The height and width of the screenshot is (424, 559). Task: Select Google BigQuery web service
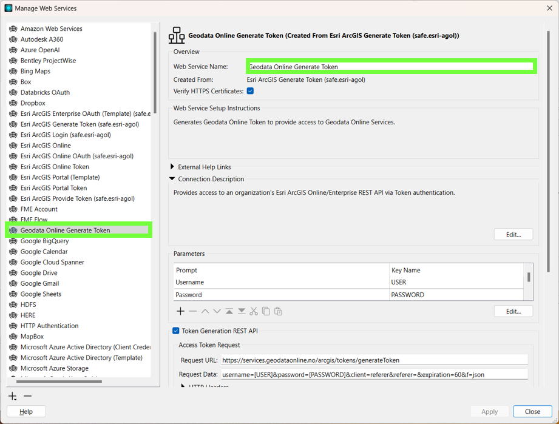(x=44, y=241)
